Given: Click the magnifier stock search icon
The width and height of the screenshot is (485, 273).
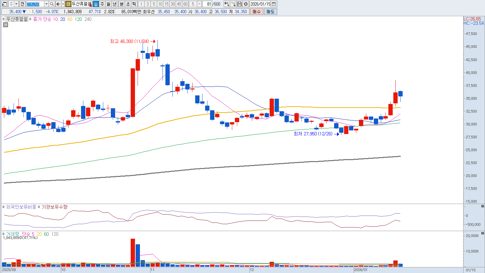Looking at the screenshot, I should 52,4.
